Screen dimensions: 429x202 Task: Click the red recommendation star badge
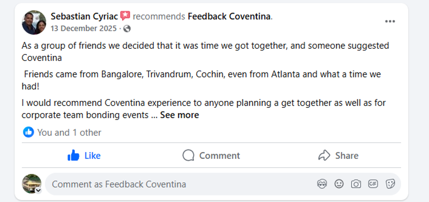coord(125,16)
